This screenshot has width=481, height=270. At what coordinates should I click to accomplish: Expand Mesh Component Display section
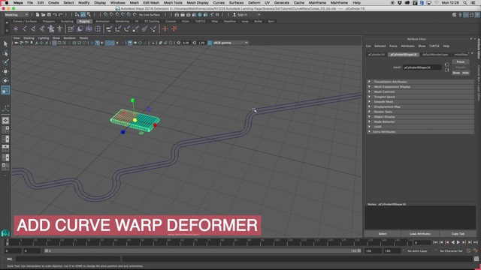point(420,87)
